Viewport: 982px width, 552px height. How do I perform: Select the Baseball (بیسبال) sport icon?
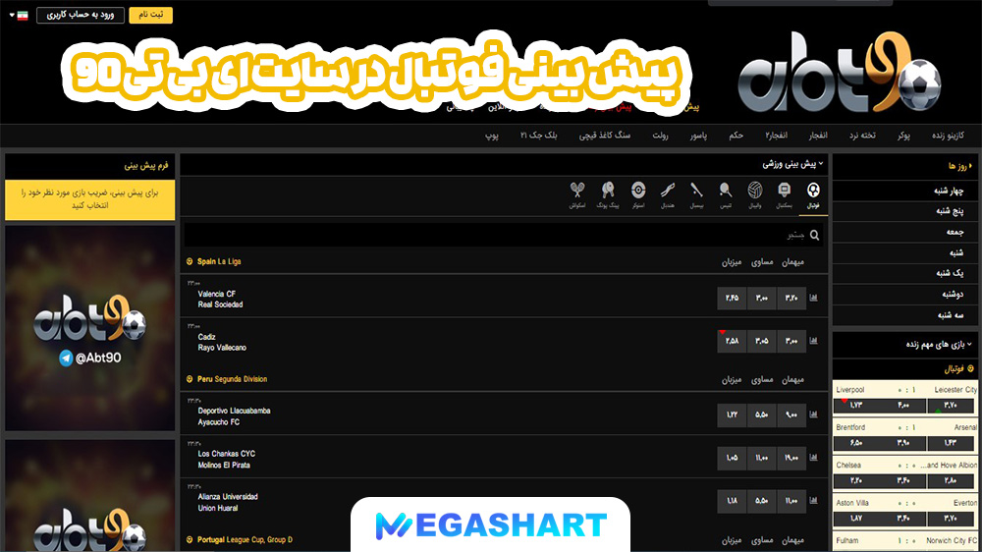pos(696,195)
